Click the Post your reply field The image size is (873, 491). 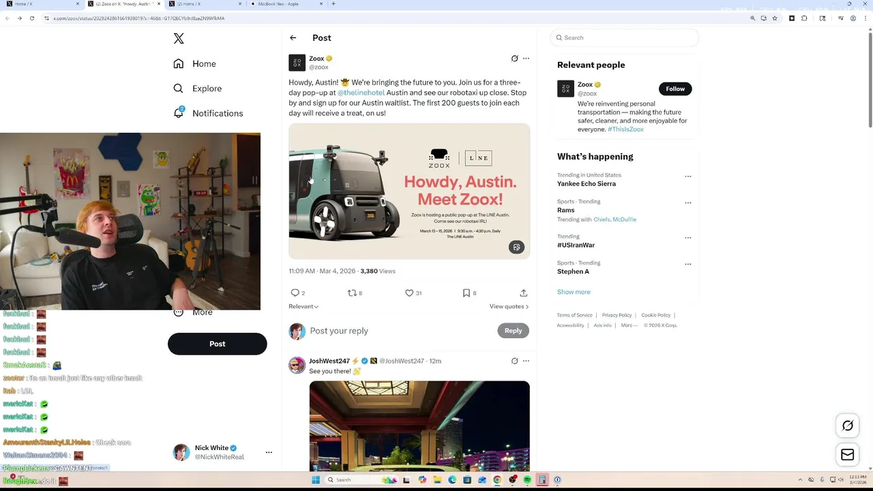[400, 331]
